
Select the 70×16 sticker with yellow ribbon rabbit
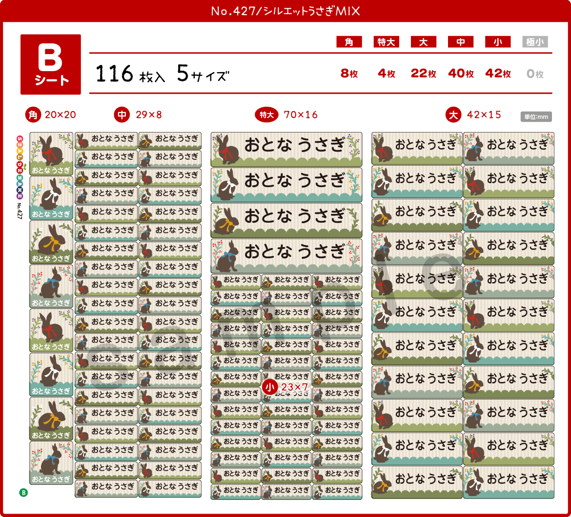coord(286,220)
